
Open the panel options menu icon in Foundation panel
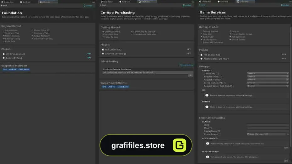point(94,2)
